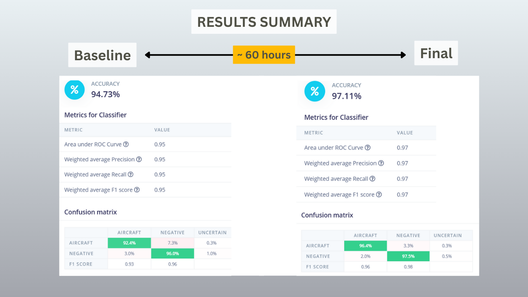Viewport: 528px width, 297px height.
Task: Click the Final ACCURACY label
Action: pos(346,85)
